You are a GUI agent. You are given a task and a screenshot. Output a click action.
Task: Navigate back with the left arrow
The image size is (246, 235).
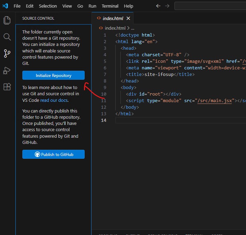pyautogui.click(x=158, y=6)
